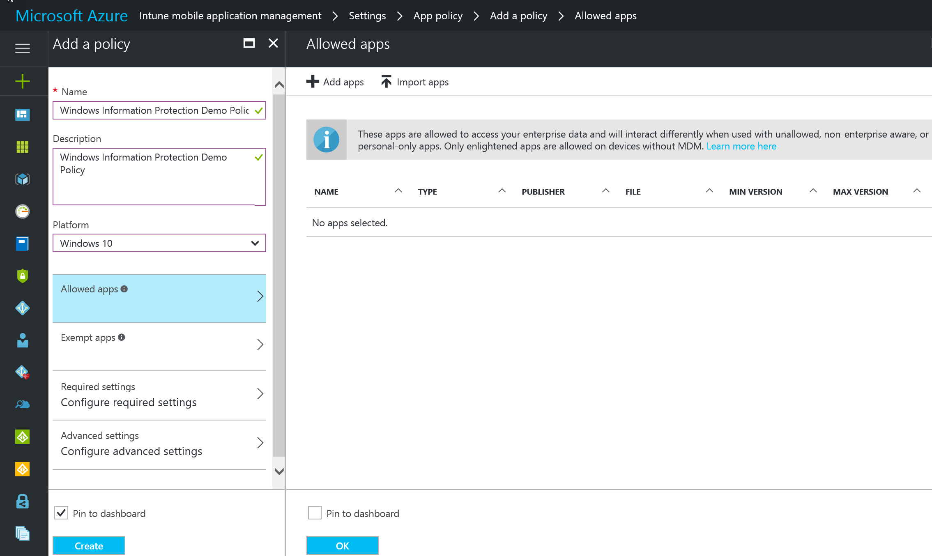Screen dimensions: 932x556
Task: Sort table by PUBLISHER column
Action: (x=543, y=192)
